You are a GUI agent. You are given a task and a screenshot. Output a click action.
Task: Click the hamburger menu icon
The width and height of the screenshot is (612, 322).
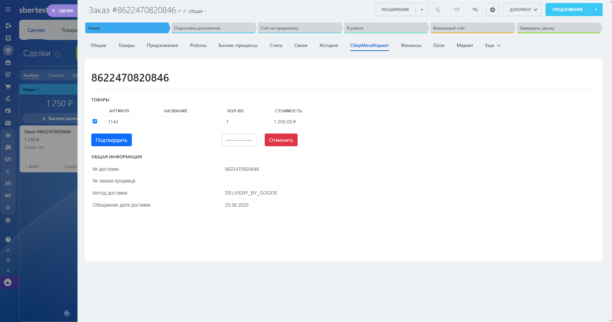pyautogui.click(x=8, y=10)
